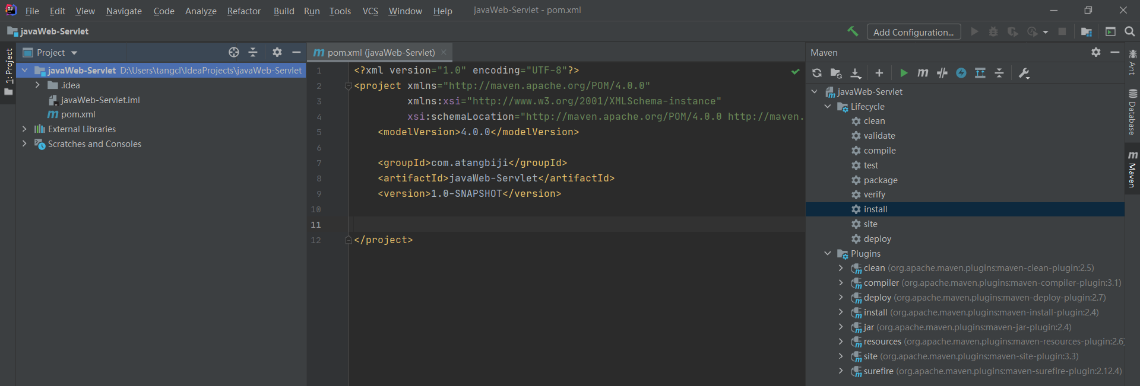Collapse the Lifecycle node
Viewport: 1140px width, 386px height.
(x=828, y=107)
